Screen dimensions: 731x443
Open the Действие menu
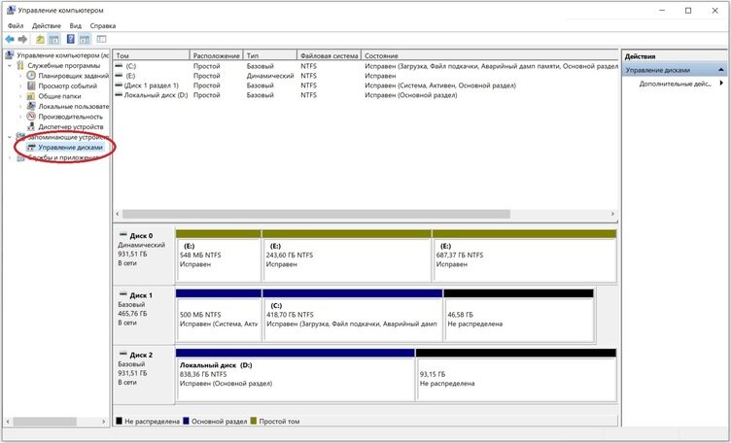46,25
